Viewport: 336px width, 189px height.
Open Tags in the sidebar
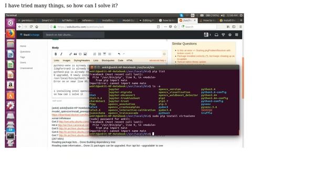click(x=23, y=57)
